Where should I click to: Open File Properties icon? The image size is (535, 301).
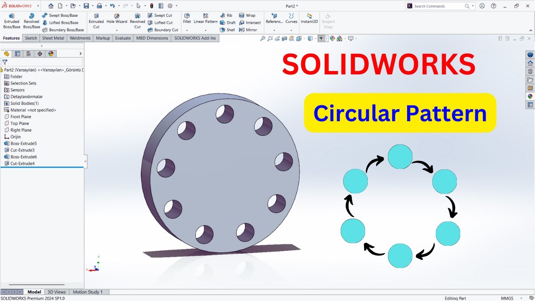pyautogui.click(x=160, y=6)
